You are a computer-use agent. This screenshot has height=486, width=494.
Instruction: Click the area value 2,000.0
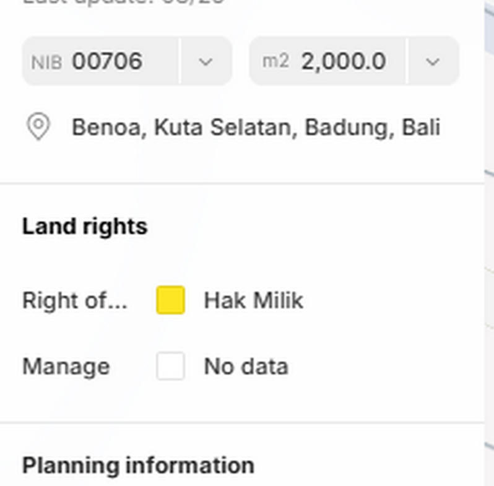point(344,61)
